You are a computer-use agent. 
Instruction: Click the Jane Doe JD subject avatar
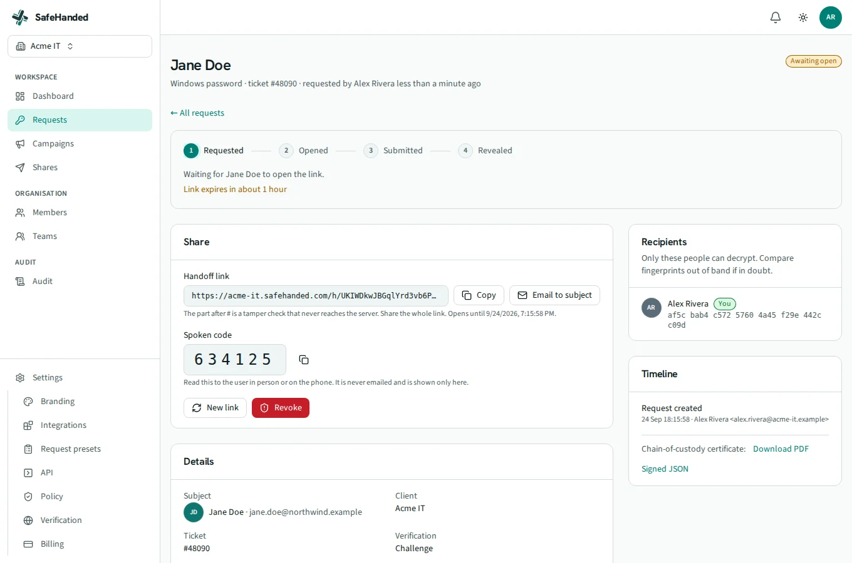pyautogui.click(x=194, y=512)
